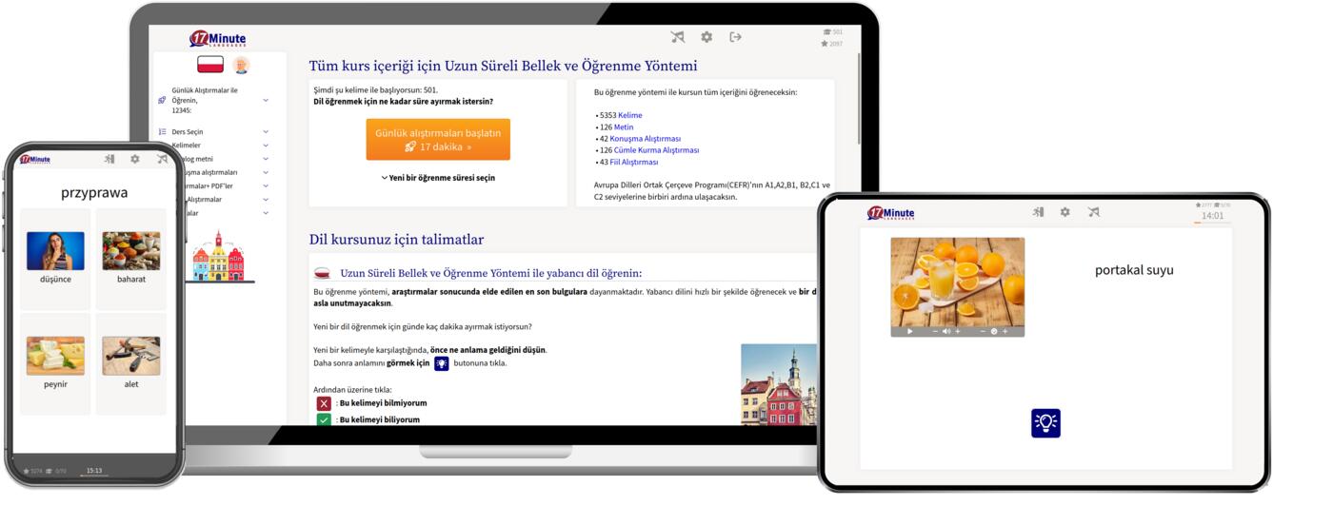Open the Günlük Alıştırmalar ile Öğrenin item
This screenshot has width=1333, height=506.
coord(205,100)
